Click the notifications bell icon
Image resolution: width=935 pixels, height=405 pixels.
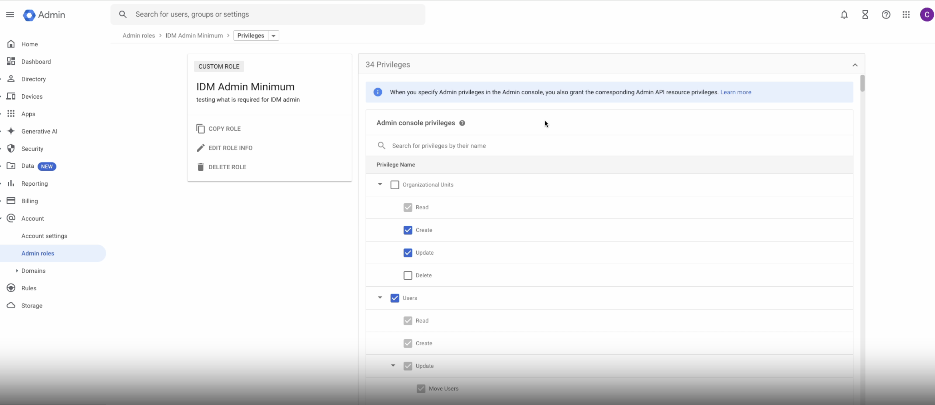[x=844, y=15]
